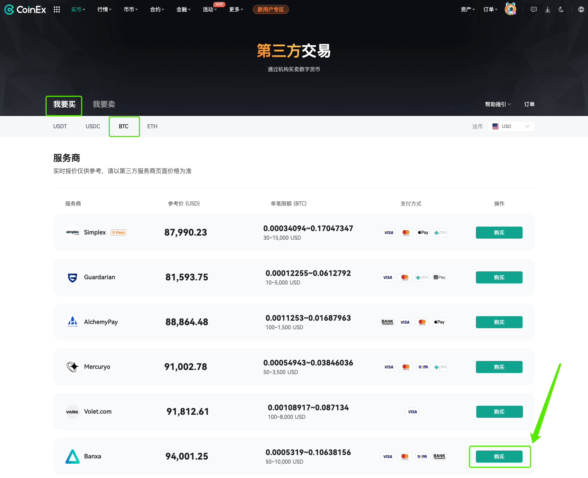Click the download app icon
Image resolution: width=588 pixels, height=478 pixels.
[x=547, y=9]
